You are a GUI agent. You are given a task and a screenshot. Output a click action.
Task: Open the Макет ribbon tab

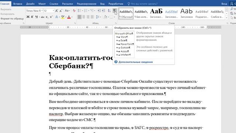(x=42, y=4)
